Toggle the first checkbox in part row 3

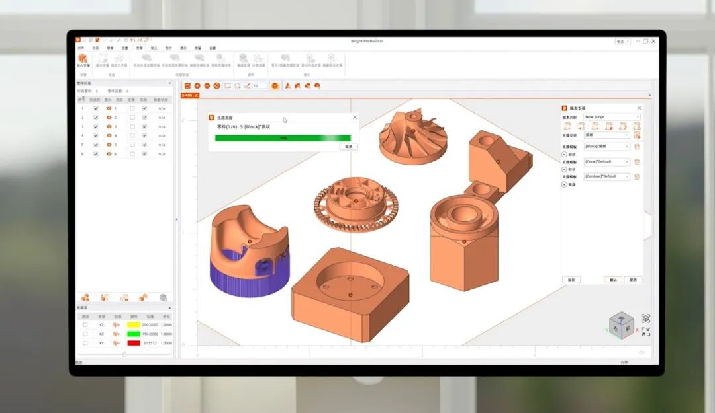point(96,127)
